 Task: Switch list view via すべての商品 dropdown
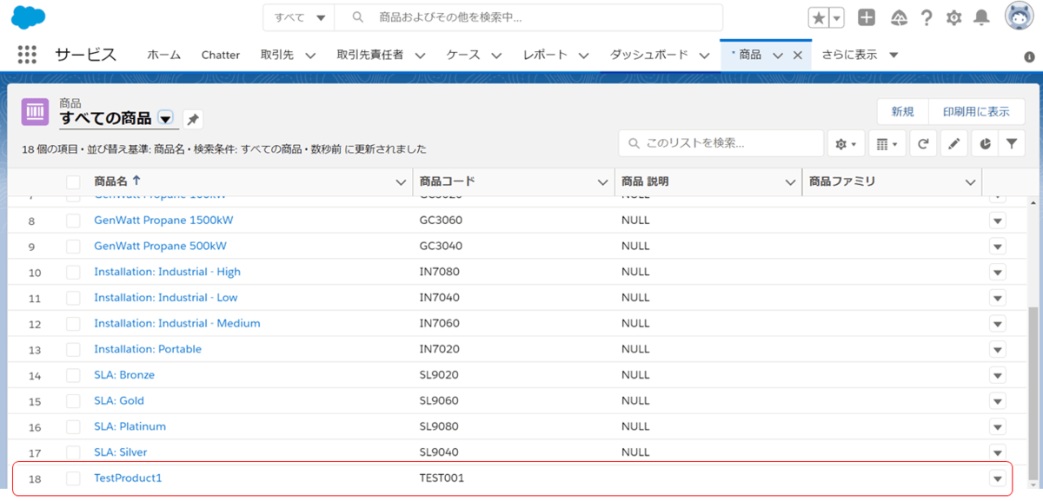coord(165,119)
